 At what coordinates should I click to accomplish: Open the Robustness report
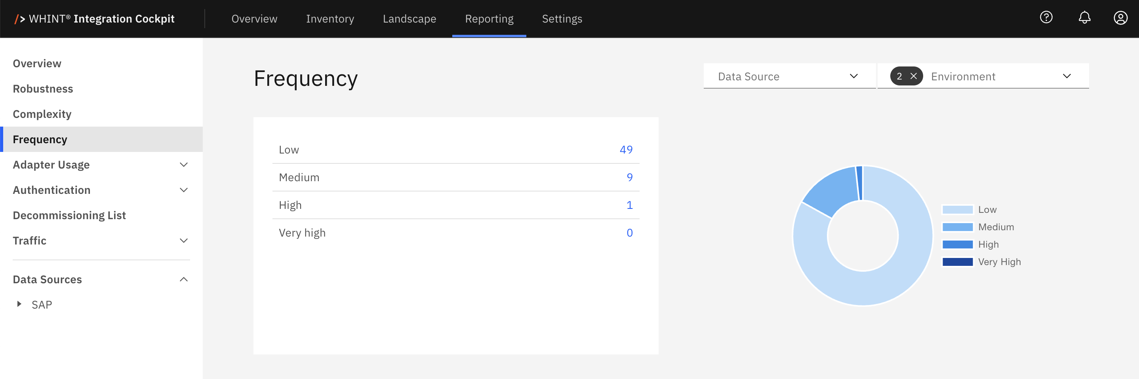(43, 89)
